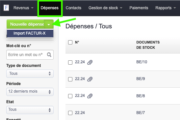
Task: Tick the select-all checkbox in header
Action: tap(70, 42)
